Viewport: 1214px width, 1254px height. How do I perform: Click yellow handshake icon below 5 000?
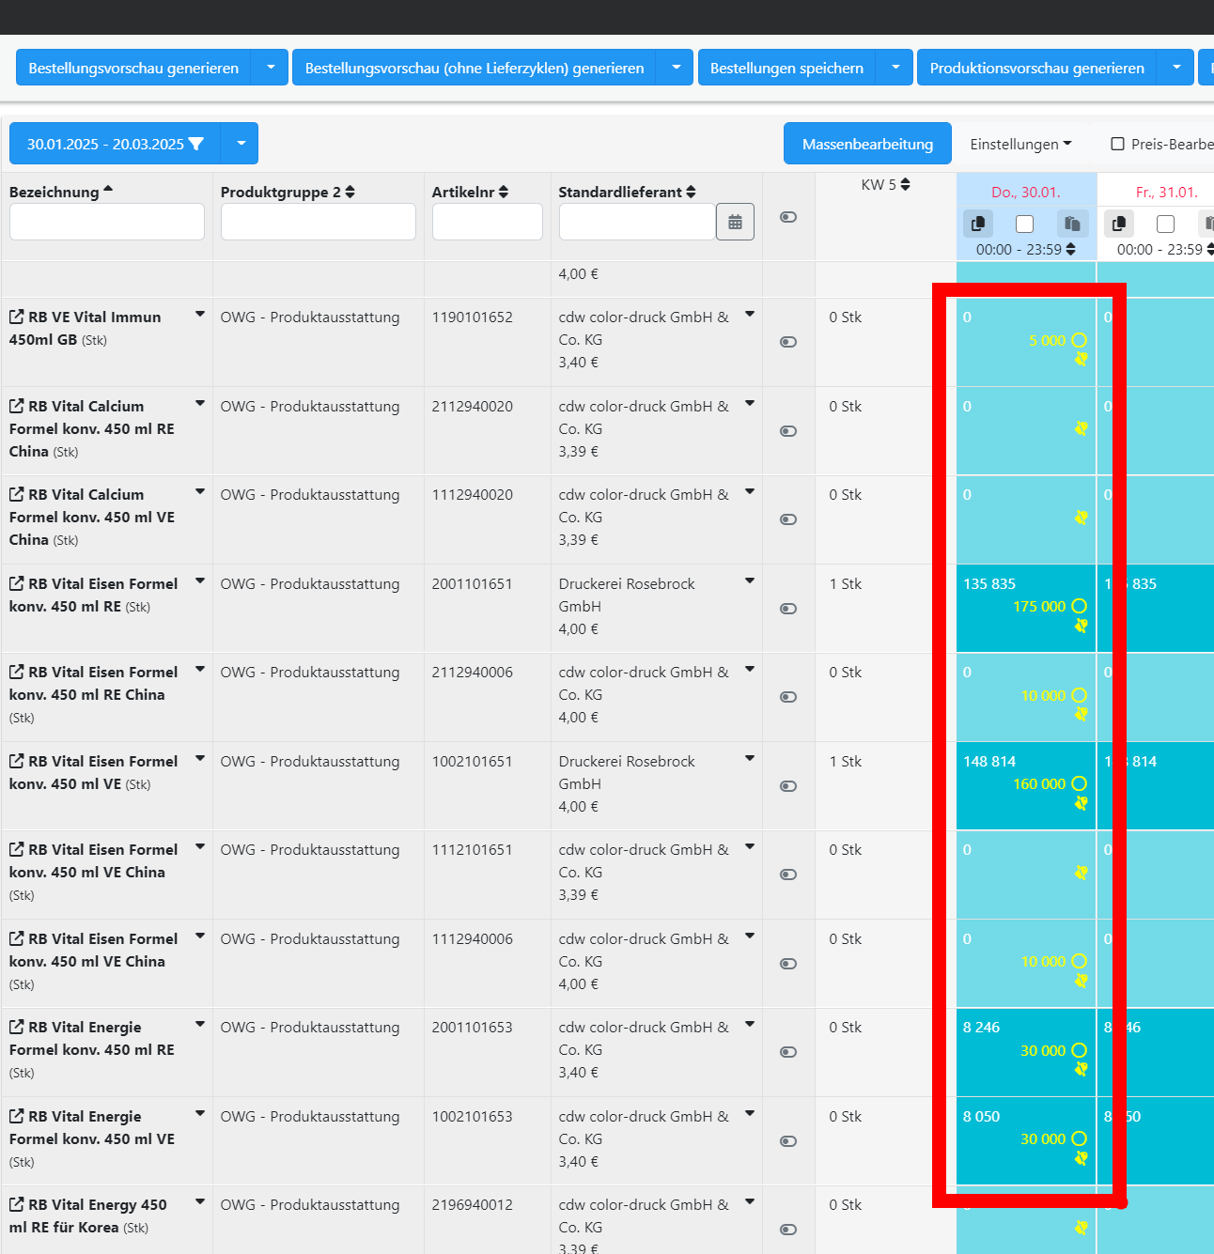1081,359
